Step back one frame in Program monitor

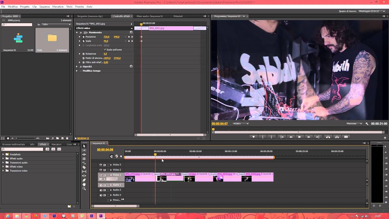[291, 137]
